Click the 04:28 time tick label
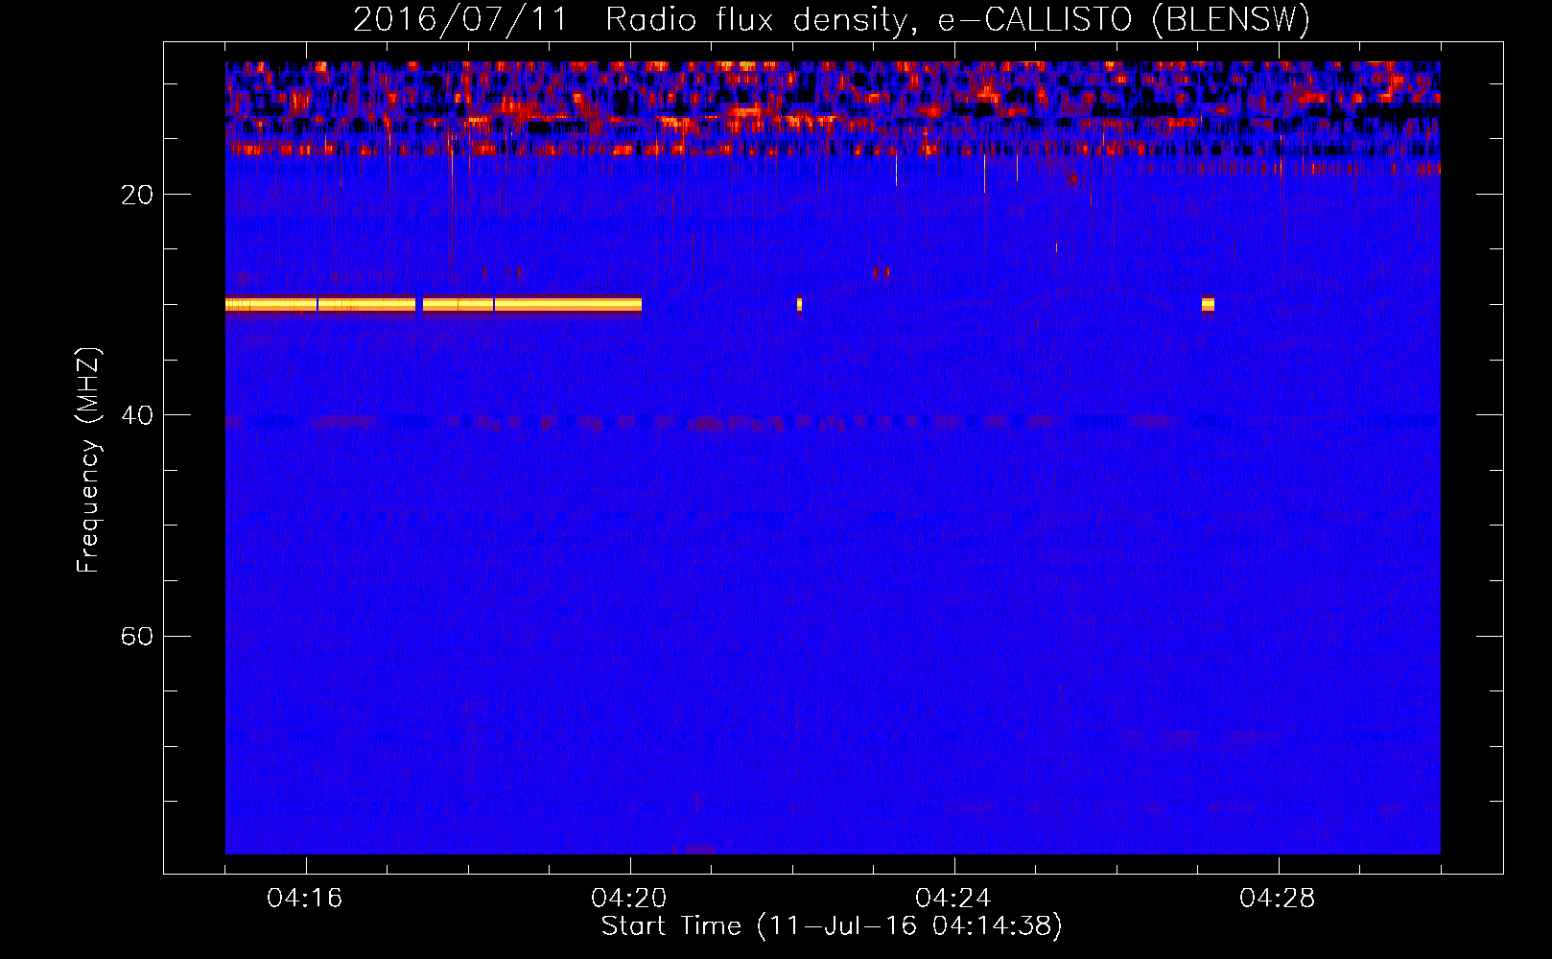This screenshot has height=959, width=1552. click(1278, 899)
